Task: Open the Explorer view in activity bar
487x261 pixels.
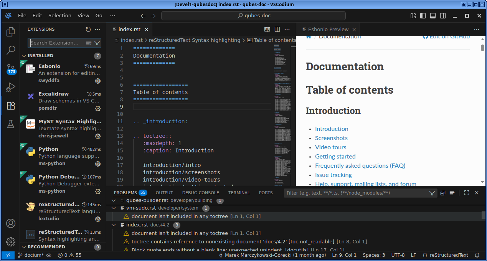Action: point(11,32)
